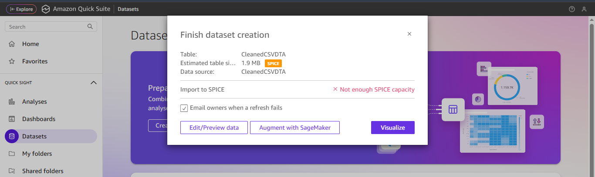Open the user profile icon
Screen dimensions: 595x177
(584, 9)
